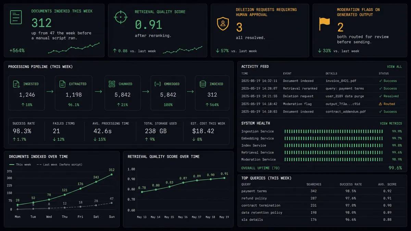Image resolution: width=411 pixels, height=231 pixels.
Task: Click the +564% change in the Documents Indexed card
Action: [x=17, y=51]
